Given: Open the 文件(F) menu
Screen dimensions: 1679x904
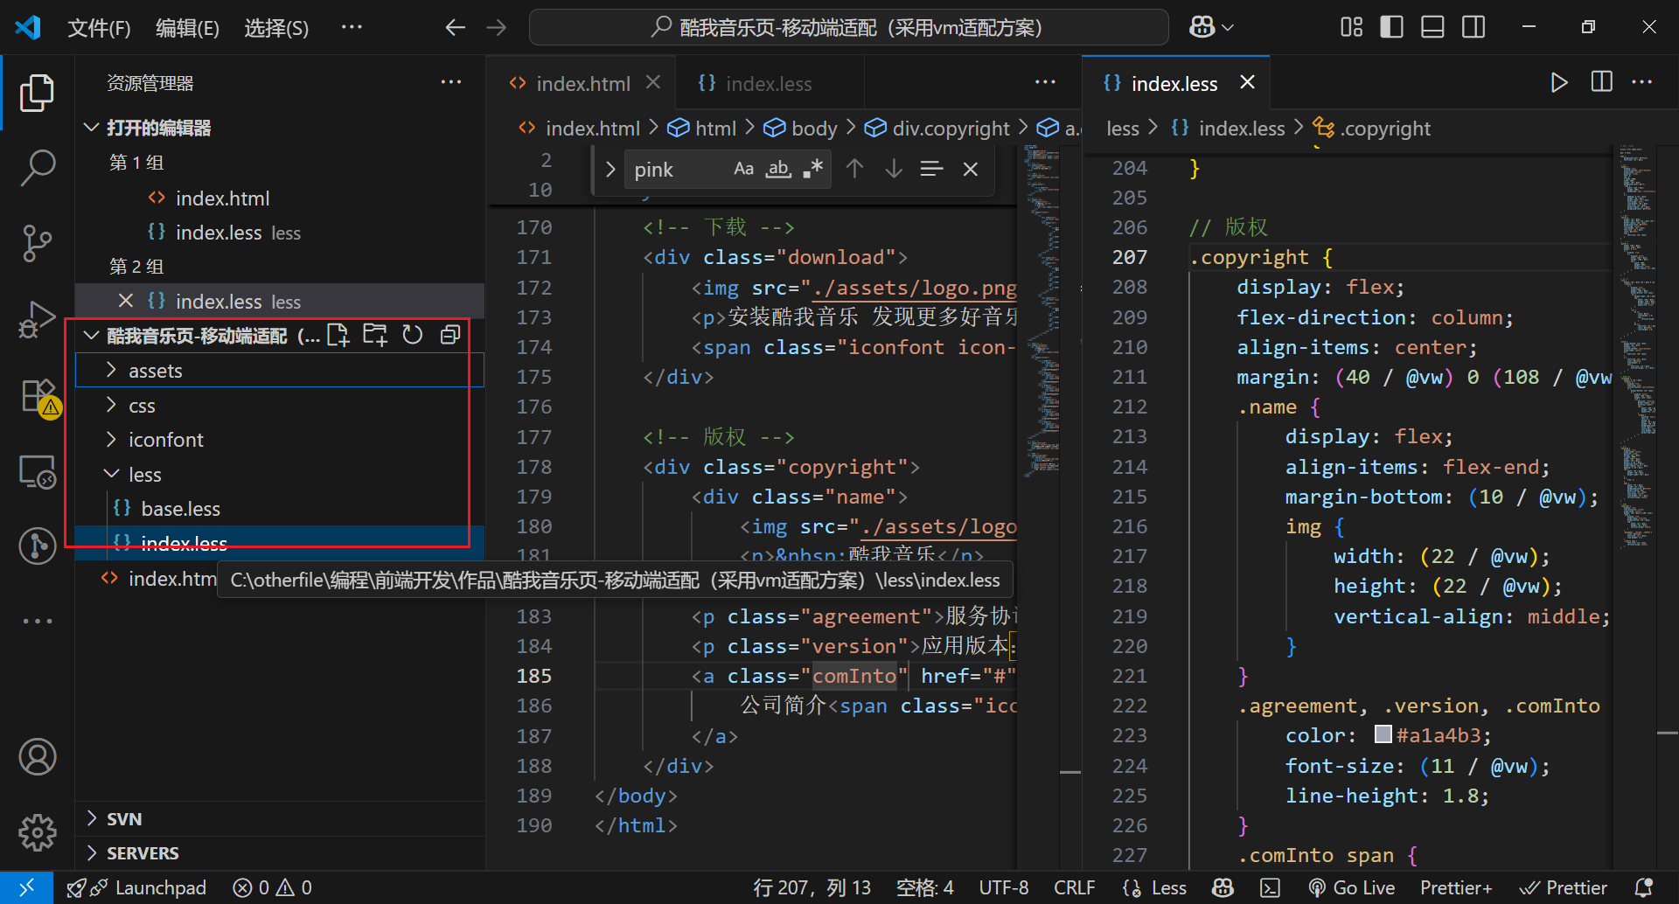Looking at the screenshot, I should (99, 28).
